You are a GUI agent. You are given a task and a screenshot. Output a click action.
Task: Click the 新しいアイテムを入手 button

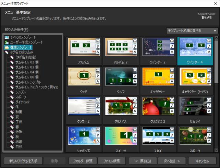[x=23, y=161]
